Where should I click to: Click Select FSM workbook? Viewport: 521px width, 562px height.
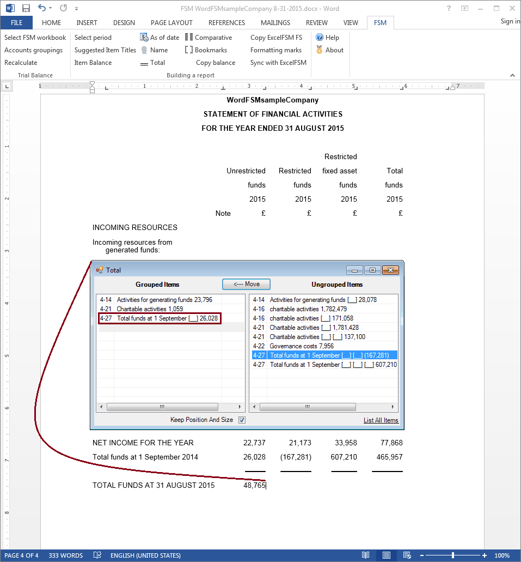click(35, 37)
